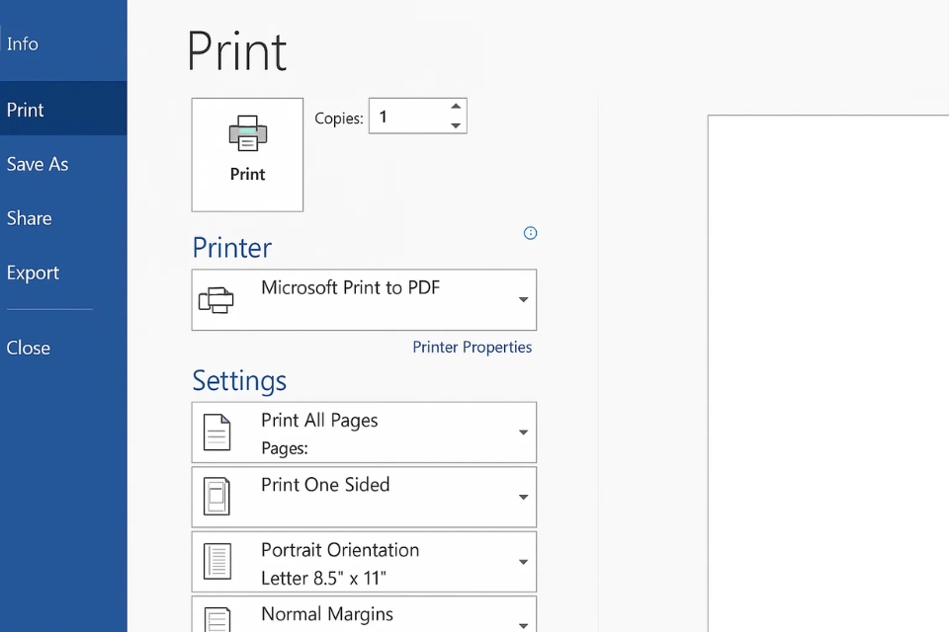Switch to the Save As section
Image resolution: width=949 pixels, height=632 pixels.
tap(38, 164)
